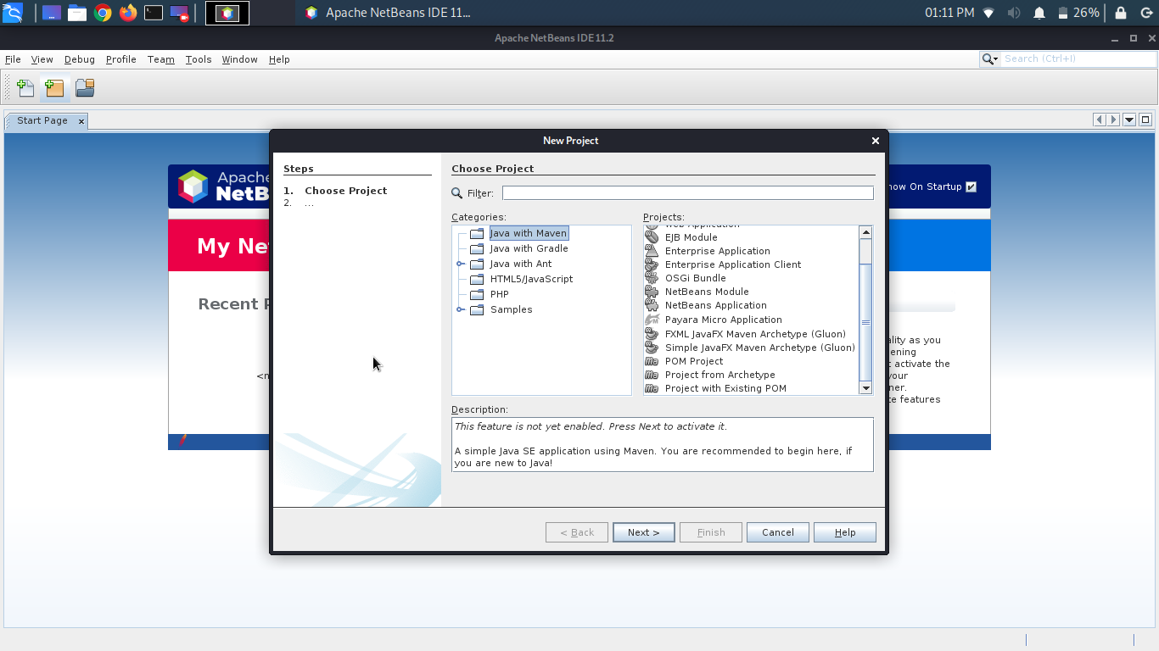Toggle the Show On Startup checkbox
1159x651 pixels.
[971, 186]
